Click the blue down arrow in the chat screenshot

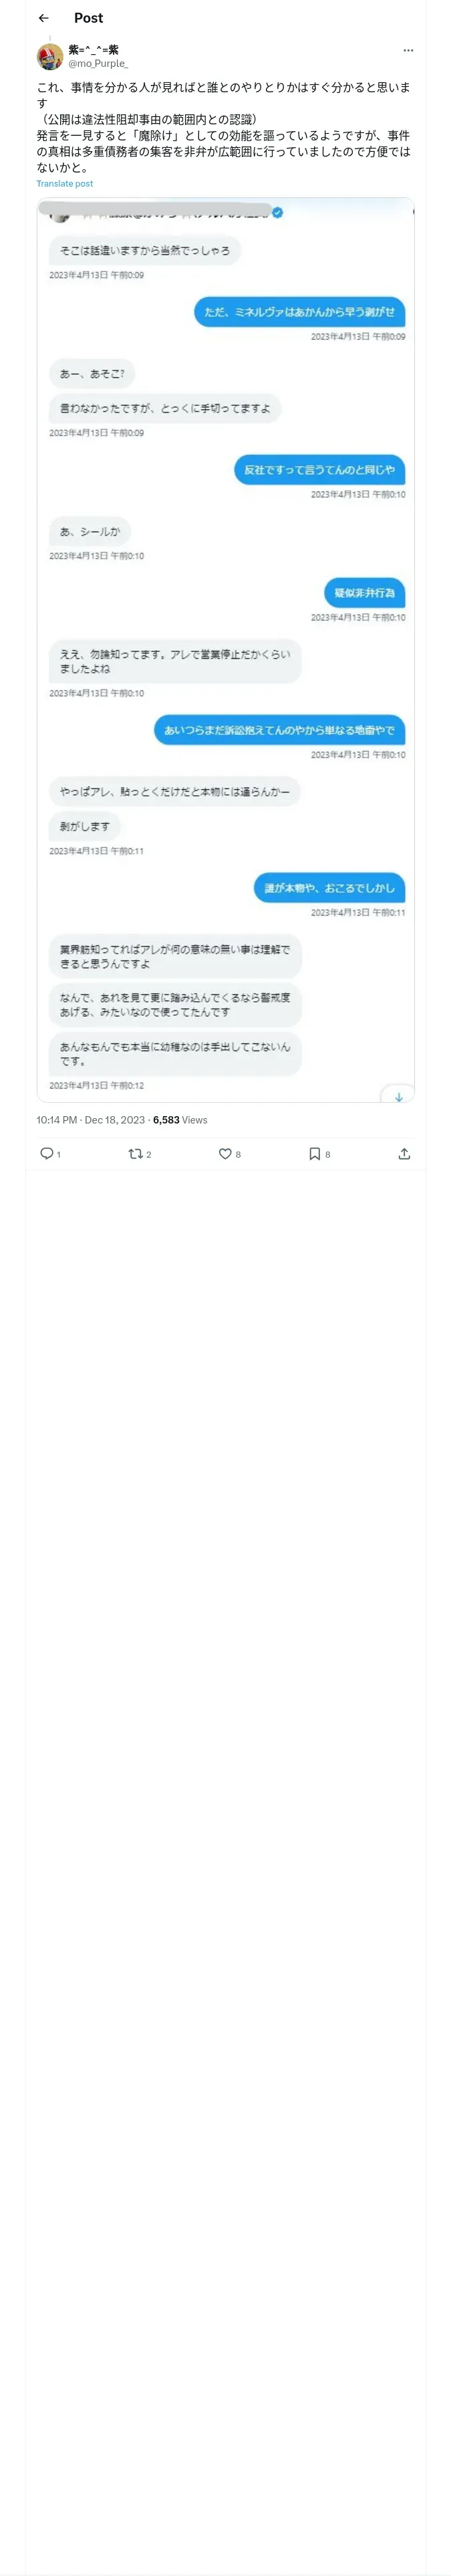[x=398, y=1096]
